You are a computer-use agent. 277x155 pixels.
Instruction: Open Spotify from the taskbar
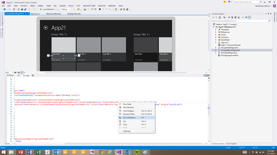[x=137, y=152]
